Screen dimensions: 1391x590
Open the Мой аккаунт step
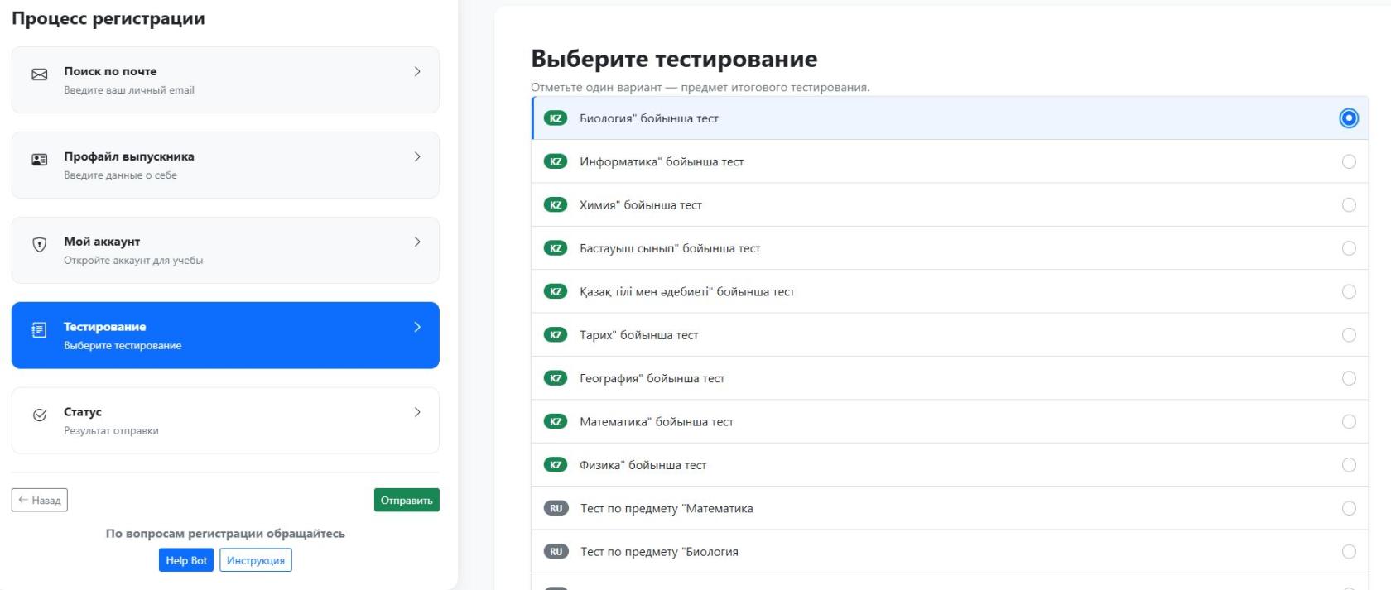tap(225, 251)
